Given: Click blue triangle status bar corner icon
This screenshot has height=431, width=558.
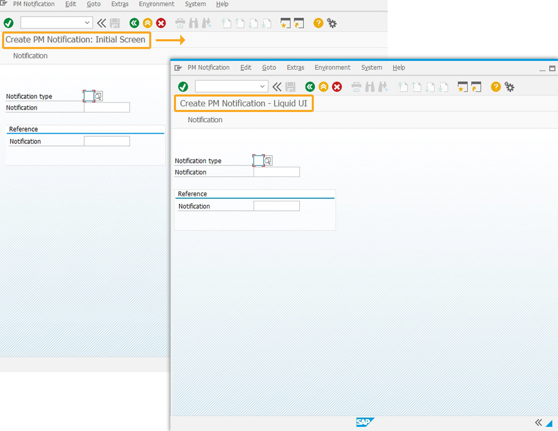Looking at the screenshot, I should pyautogui.click(x=549, y=423).
